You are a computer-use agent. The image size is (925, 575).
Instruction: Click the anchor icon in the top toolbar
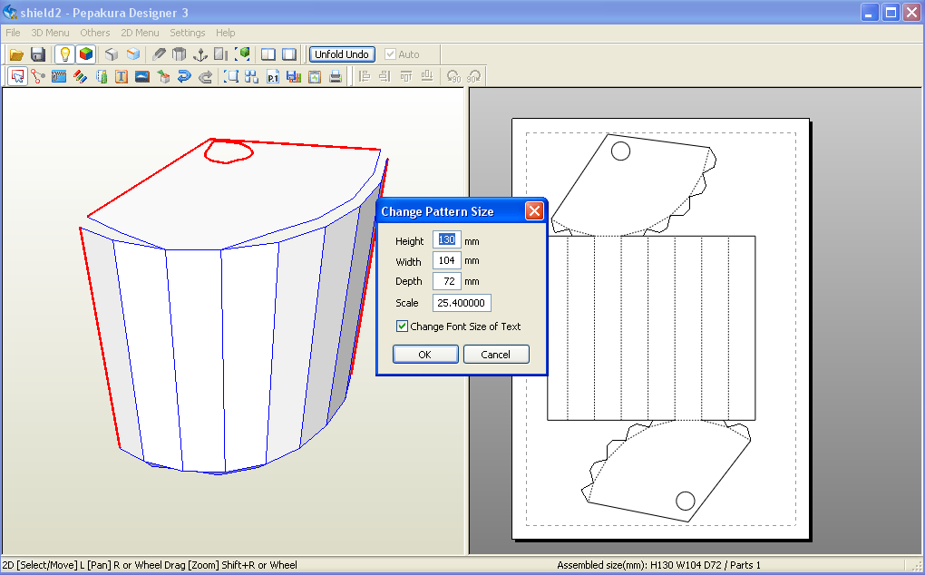[x=200, y=54]
